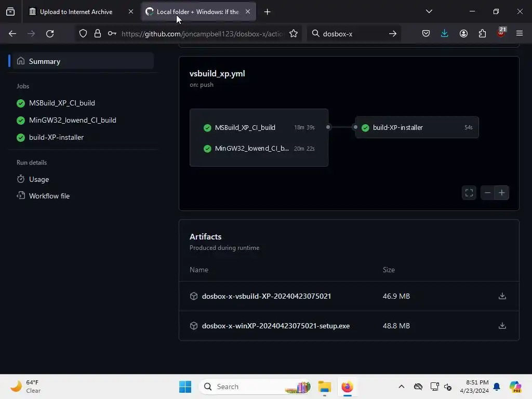
Task: Open the Windows Start menu
Action: click(x=185, y=387)
